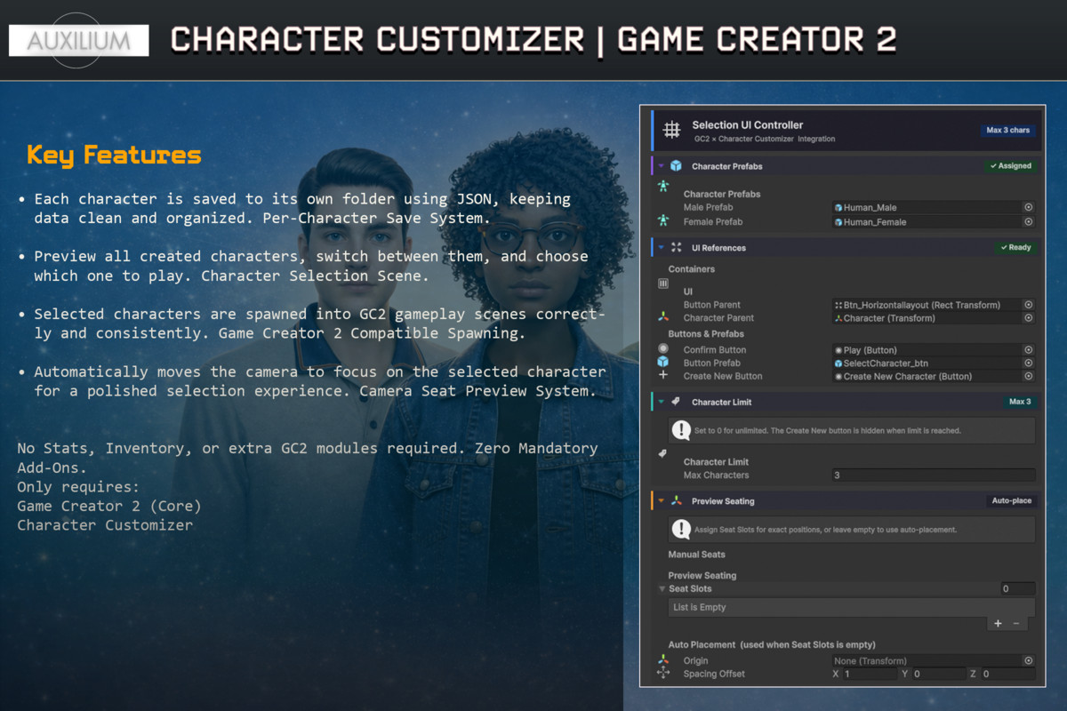Collapse the Seat Slots list foldout

tap(662, 588)
